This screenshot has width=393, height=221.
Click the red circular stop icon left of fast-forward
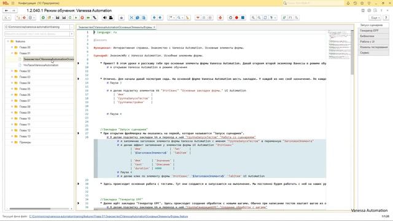click(82, 18)
